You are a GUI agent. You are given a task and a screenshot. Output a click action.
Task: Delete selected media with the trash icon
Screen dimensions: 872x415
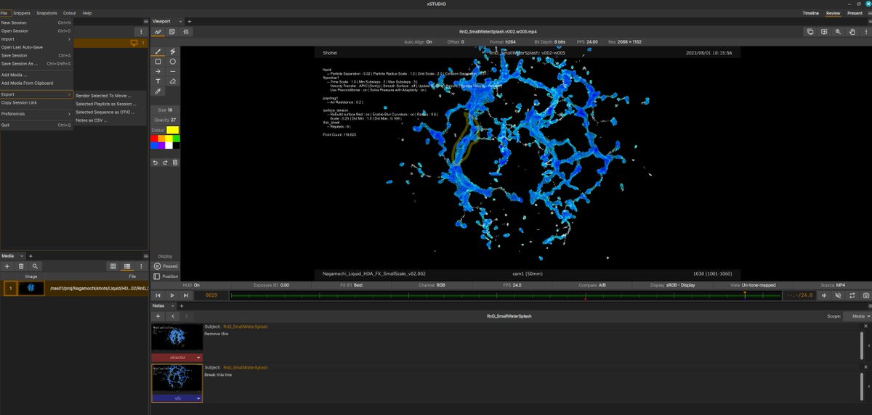[x=21, y=267]
